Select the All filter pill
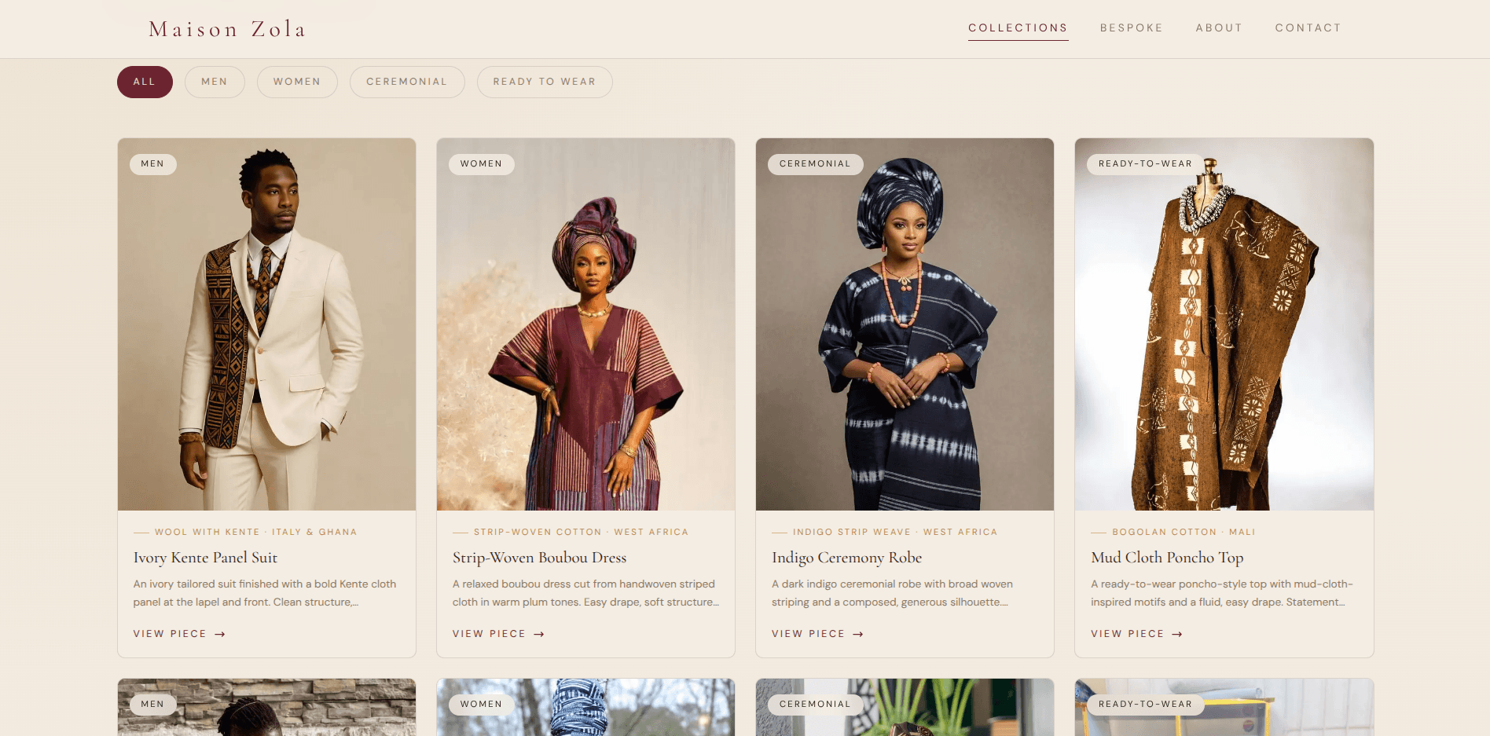1490x736 pixels. (145, 82)
